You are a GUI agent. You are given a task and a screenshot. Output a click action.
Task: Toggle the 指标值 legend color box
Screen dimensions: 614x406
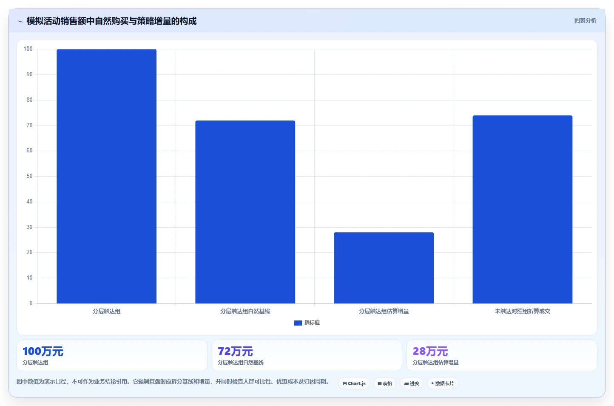pyautogui.click(x=298, y=323)
